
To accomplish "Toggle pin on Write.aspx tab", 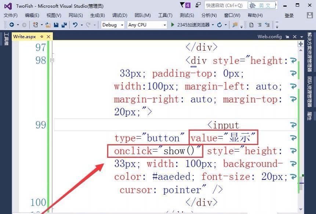I will (x=42, y=36).
